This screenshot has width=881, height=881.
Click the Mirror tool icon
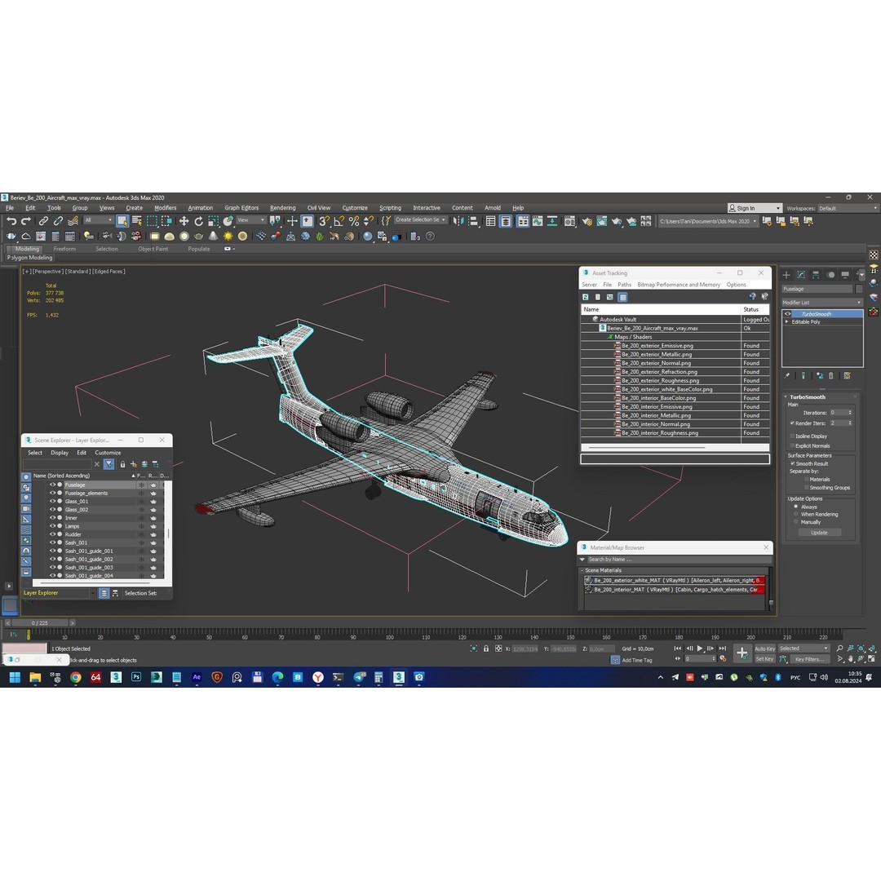point(458,221)
